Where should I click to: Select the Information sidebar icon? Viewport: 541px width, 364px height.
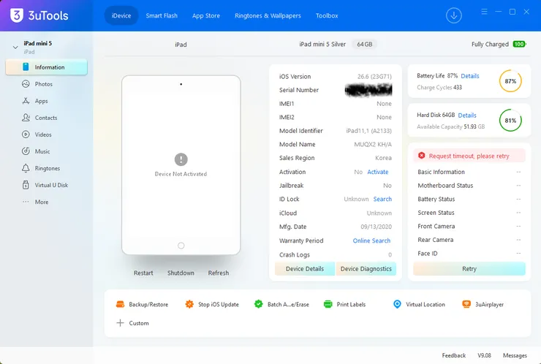(x=26, y=67)
